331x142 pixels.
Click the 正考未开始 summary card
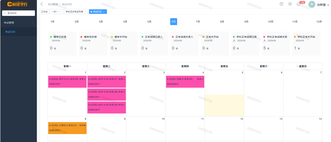[215, 44]
